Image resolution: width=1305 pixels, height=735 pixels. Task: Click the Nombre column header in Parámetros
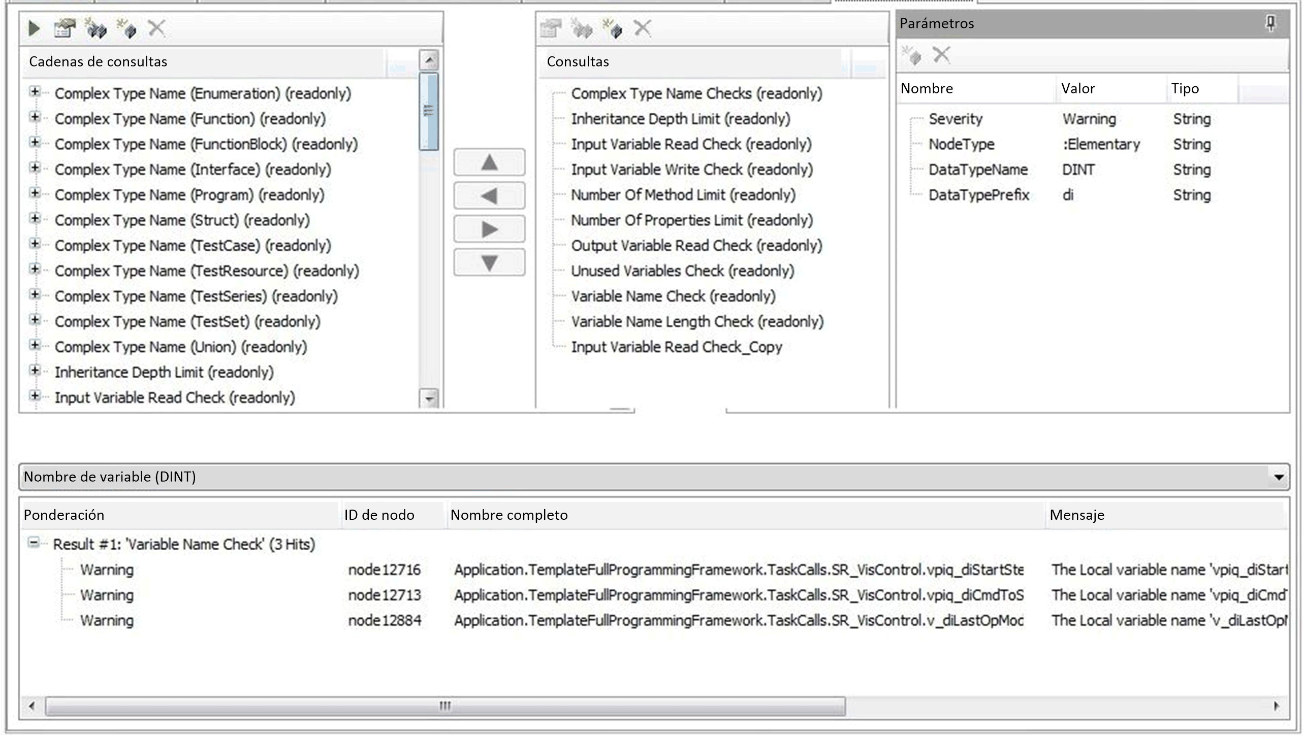(x=976, y=89)
